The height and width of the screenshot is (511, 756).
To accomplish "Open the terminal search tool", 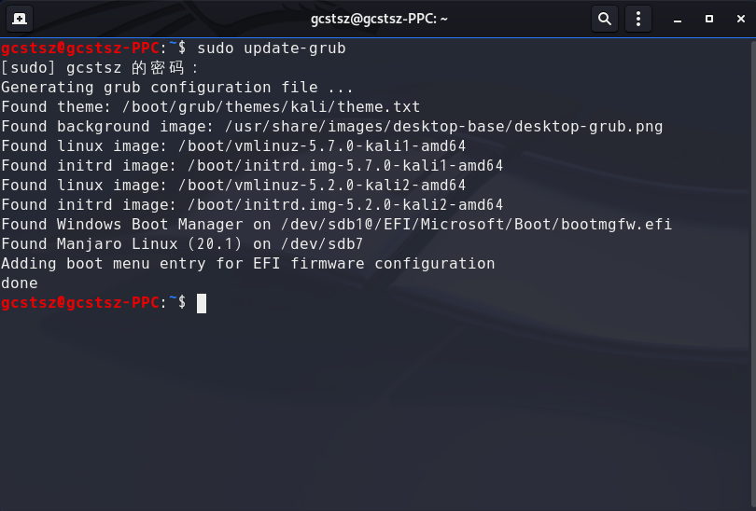I will 605,19.
